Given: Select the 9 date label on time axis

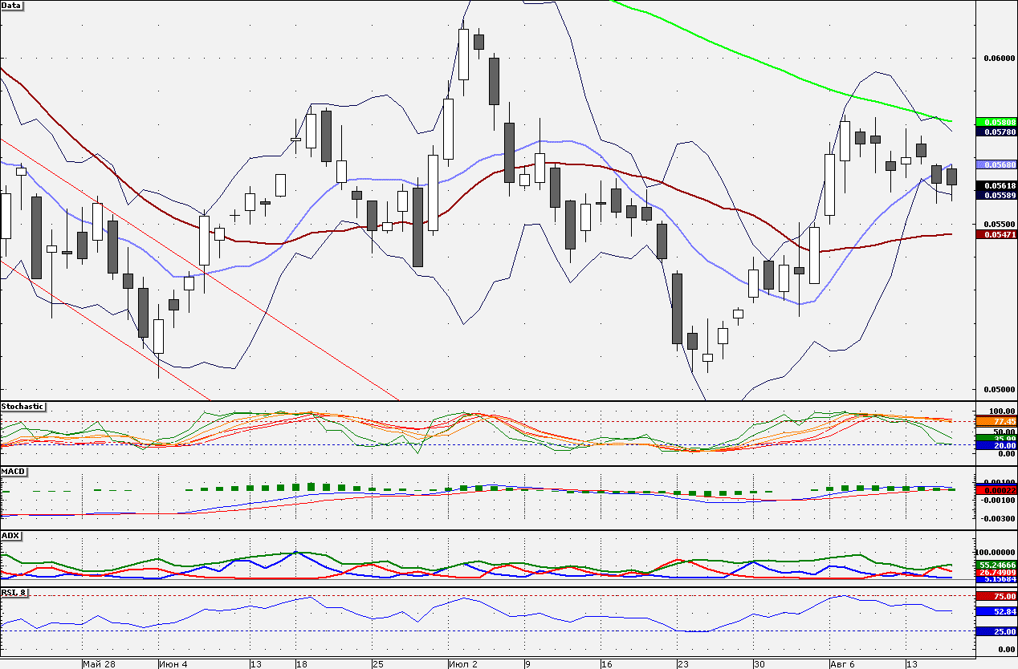Looking at the screenshot, I should (527, 664).
